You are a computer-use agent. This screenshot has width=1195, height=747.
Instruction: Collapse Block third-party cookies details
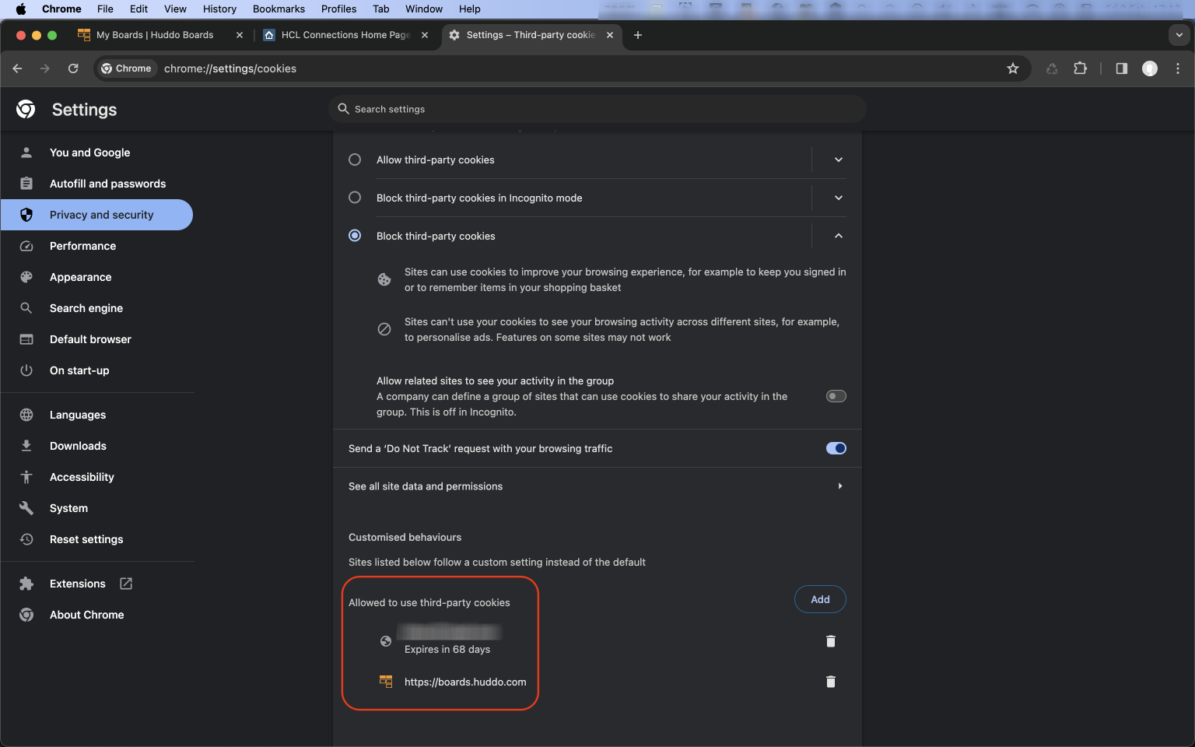(x=839, y=236)
